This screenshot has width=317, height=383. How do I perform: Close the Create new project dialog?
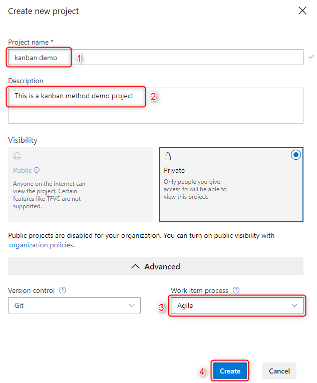coord(302,11)
